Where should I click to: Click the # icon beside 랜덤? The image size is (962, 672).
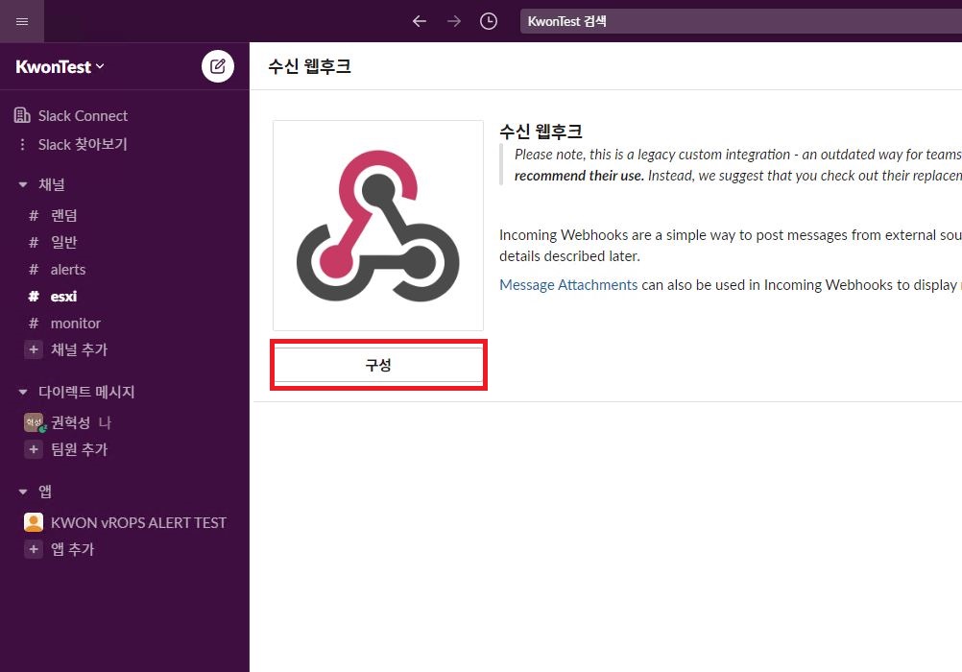tap(34, 215)
